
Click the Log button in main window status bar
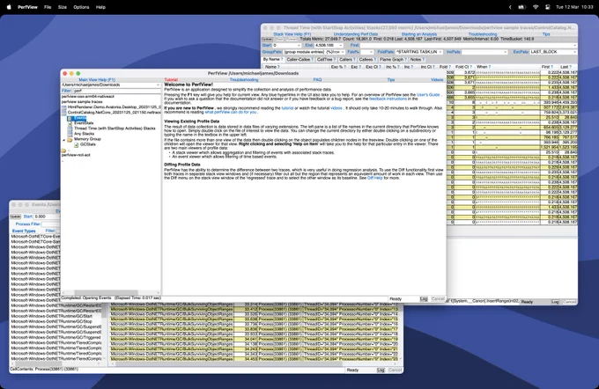[424, 299]
